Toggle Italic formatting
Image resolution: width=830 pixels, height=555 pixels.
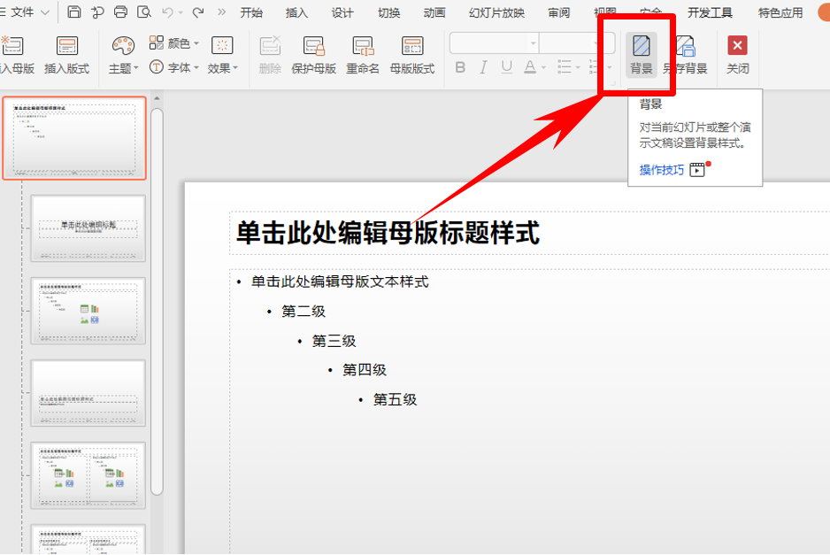(x=483, y=67)
